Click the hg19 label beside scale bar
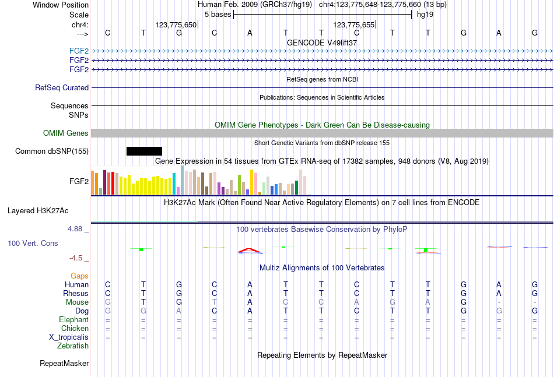Image resolution: width=554 pixels, height=377 pixels. click(x=425, y=15)
